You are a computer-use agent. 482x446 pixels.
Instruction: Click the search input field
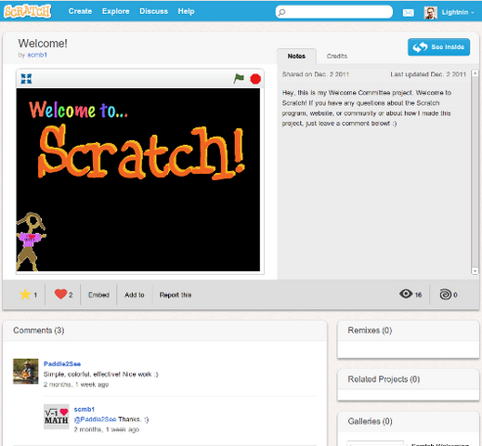tap(334, 12)
